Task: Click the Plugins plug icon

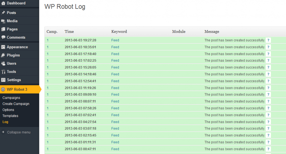Action: click(x=3, y=55)
